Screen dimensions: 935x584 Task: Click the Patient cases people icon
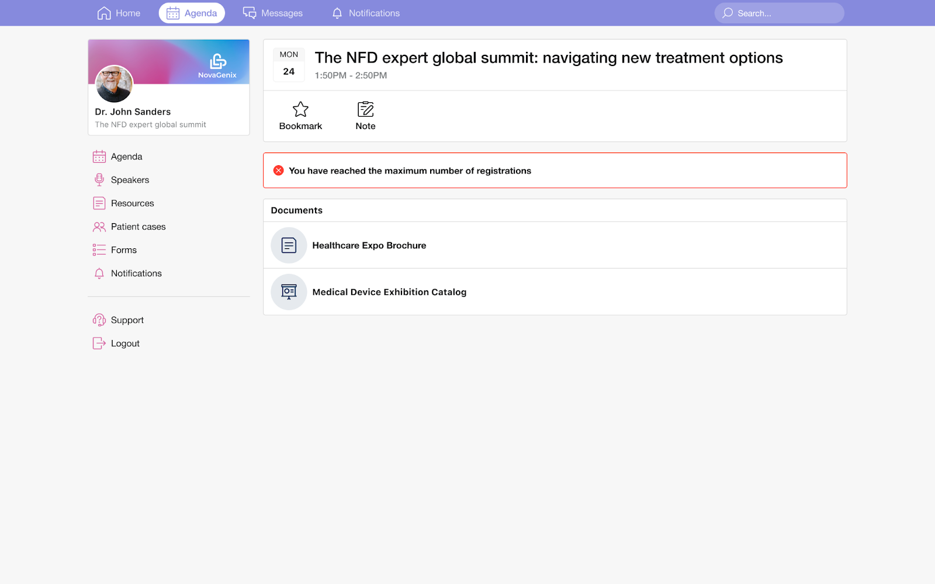[x=99, y=227]
